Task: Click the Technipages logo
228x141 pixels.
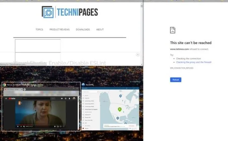Action: [x=70, y=12]
